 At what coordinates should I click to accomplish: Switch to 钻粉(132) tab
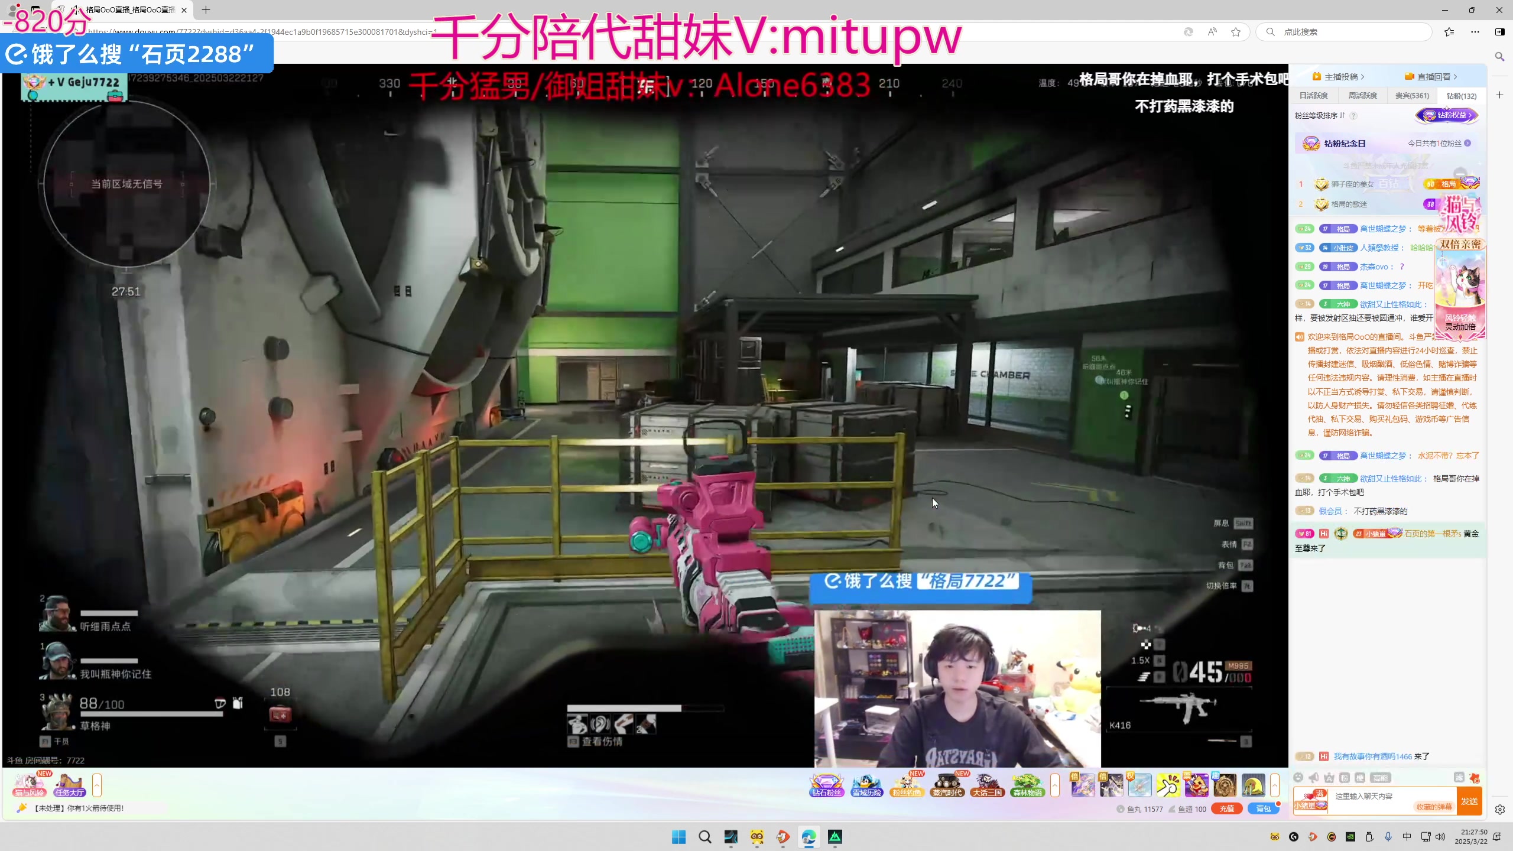tap(1461, 96)
